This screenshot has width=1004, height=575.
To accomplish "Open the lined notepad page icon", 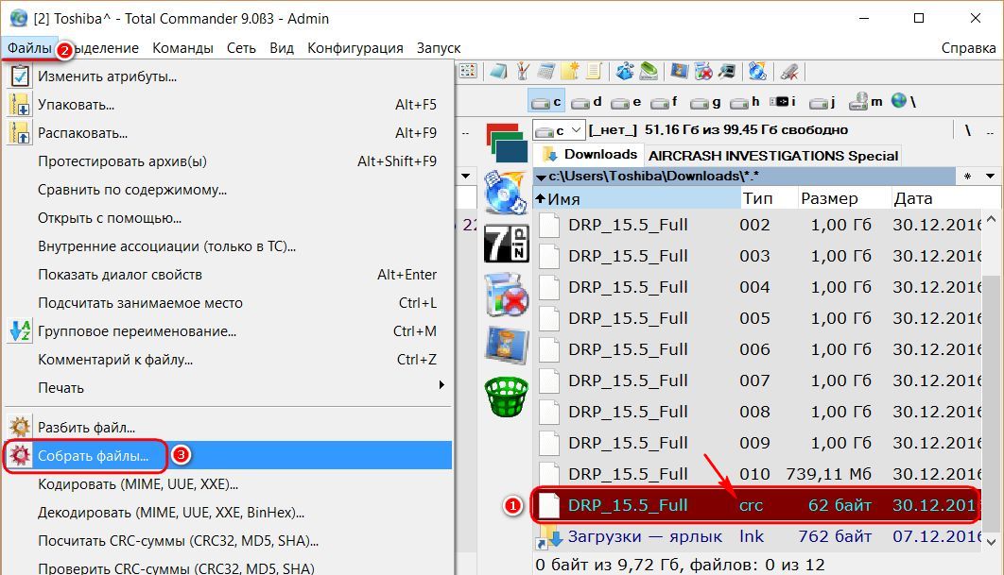I will [594, 72].
